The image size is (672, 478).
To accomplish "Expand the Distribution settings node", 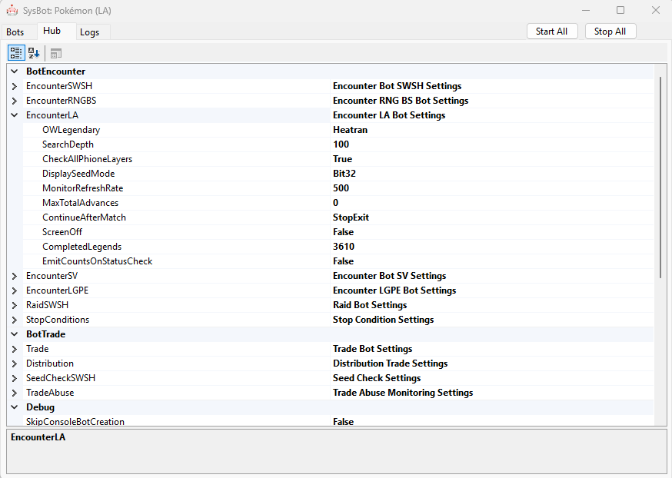I will 15,363.
